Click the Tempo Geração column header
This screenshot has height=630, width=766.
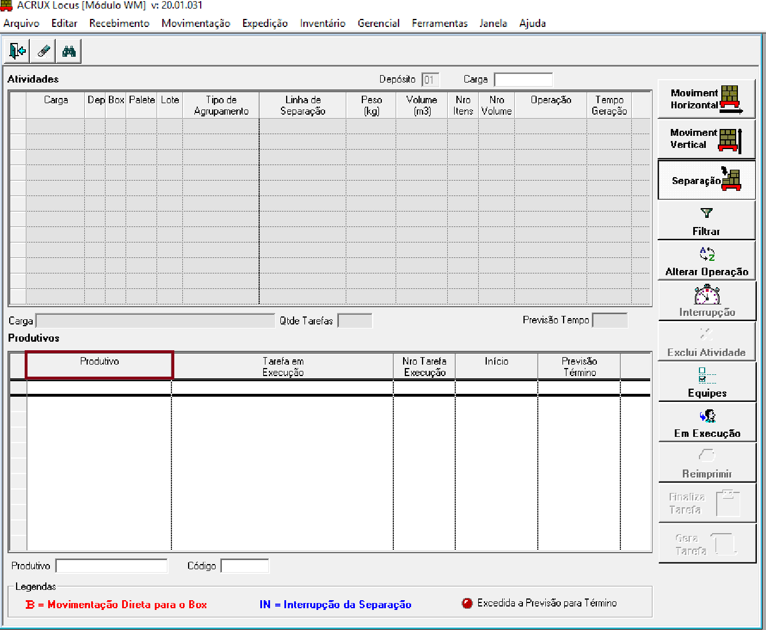click(x=609, y=105)
